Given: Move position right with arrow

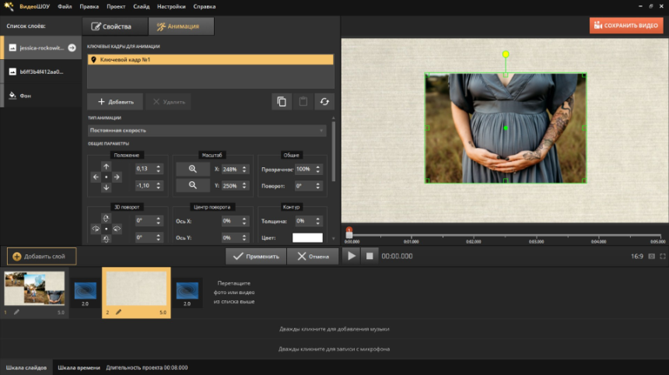Looking at the screenshot, I should click(x=117, y=177).
